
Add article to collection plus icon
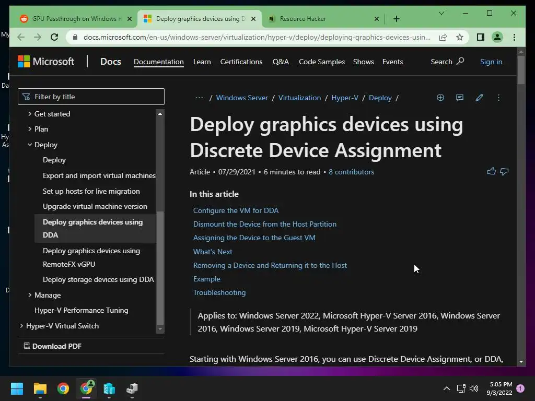(440, 98)
